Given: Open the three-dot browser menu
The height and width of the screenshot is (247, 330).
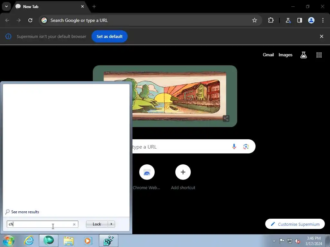Looking at the screenshot, I should click(x=323, y=20).
